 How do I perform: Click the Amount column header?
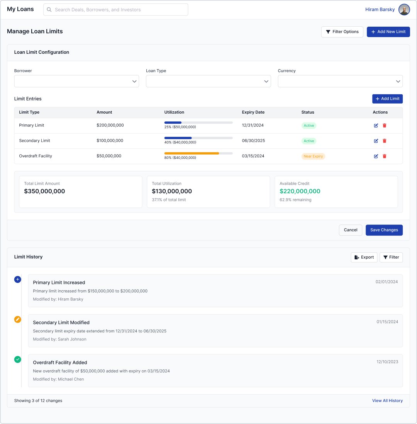point(104,112)
